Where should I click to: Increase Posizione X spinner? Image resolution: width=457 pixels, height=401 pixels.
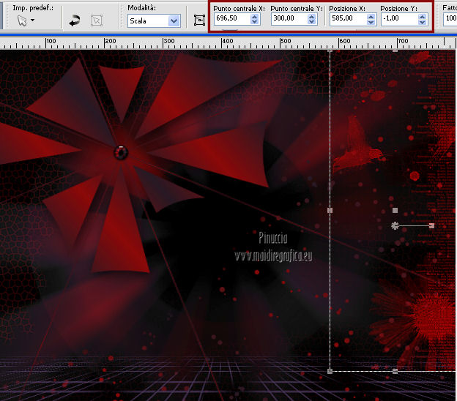click(371, 17)
